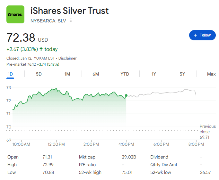The image size is (219, 180).
Task: Click the green dot at 4:00 PM close
Action: coord(126,95)
